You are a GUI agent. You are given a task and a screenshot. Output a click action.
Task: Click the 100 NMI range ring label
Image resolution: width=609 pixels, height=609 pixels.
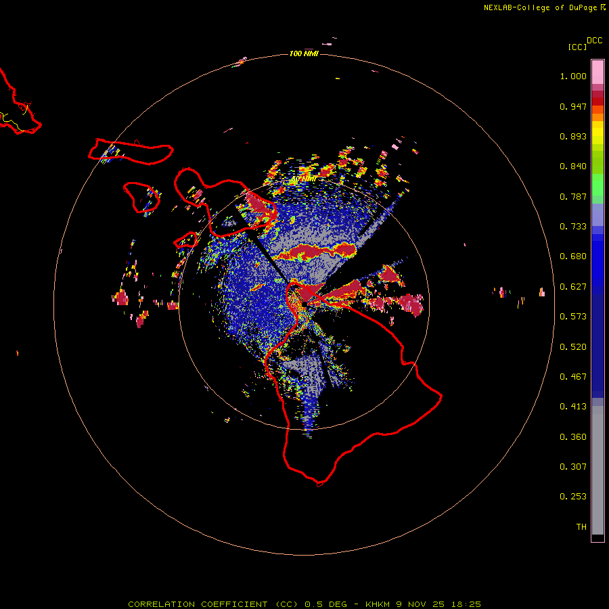(x=304, y=53)
